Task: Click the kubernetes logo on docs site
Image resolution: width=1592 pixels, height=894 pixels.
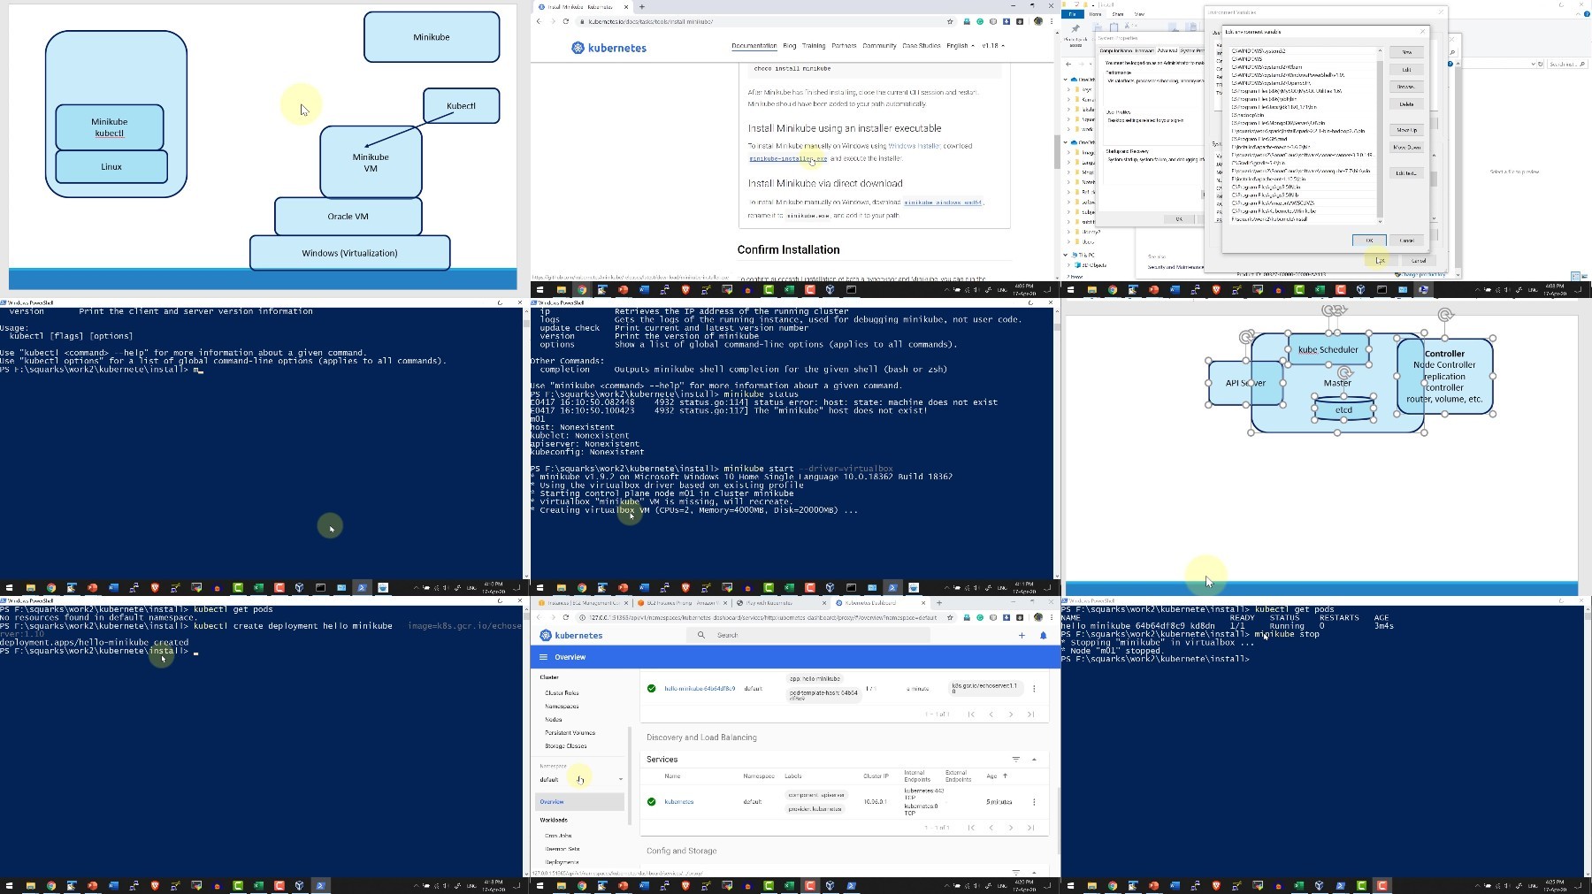Action: pos(609,48)
